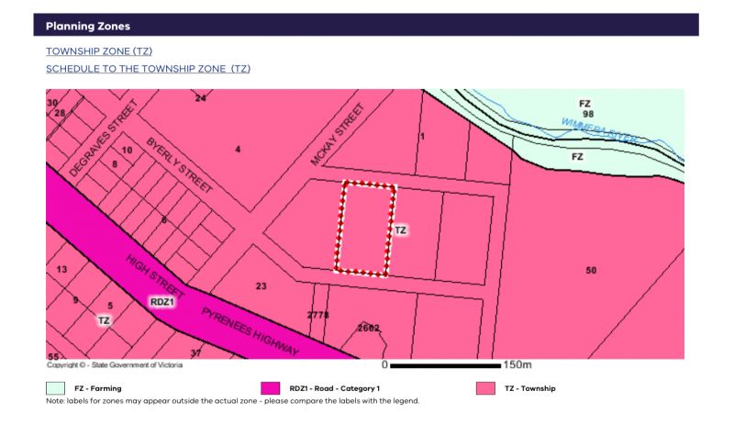Click 'RDZ1 - Road - Category 1' legend label
The image size is (734, 425).
335,388
